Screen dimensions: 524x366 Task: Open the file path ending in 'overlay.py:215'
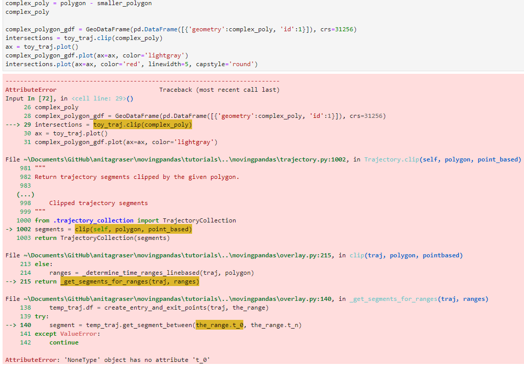click(177, 255)
